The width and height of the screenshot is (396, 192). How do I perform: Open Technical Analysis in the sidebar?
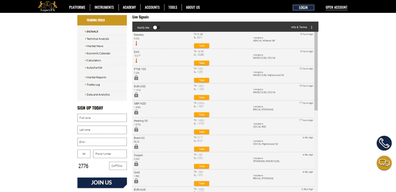98,39
